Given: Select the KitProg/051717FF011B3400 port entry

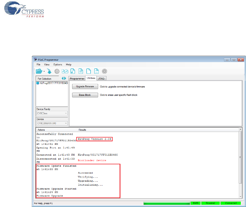Looking at the screenshot, I should (52, 83).
